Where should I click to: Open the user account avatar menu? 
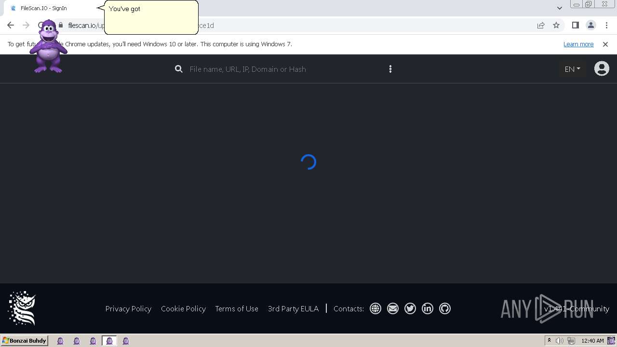pos(602,68)
